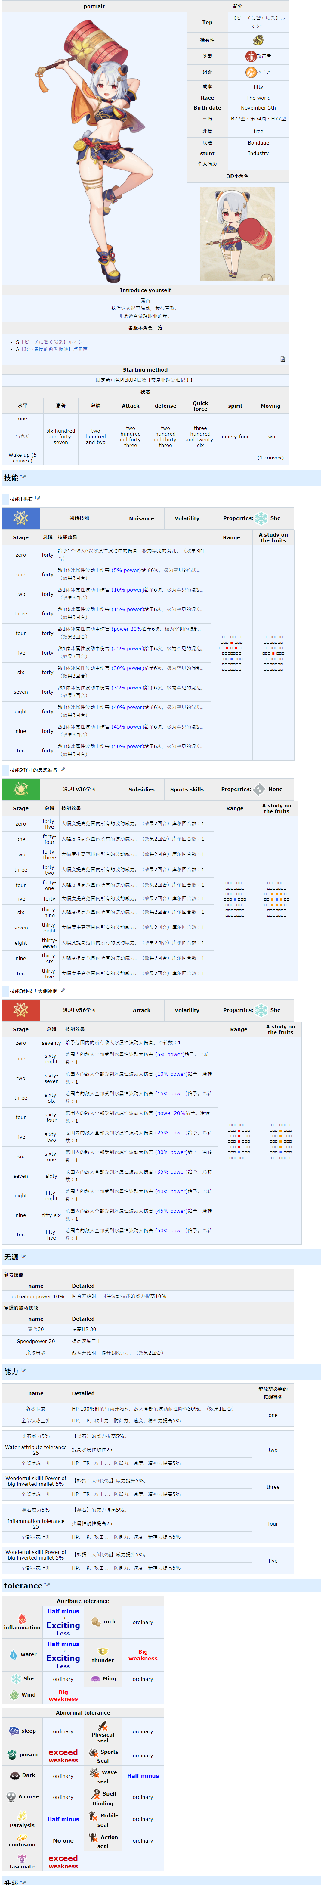Click the red 技能3 skill icon
Image resolution: width=321 pixels, height=1885 pixels.
point(20,1010)
